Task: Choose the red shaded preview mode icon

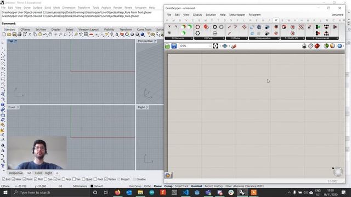Action: [317, 46]
